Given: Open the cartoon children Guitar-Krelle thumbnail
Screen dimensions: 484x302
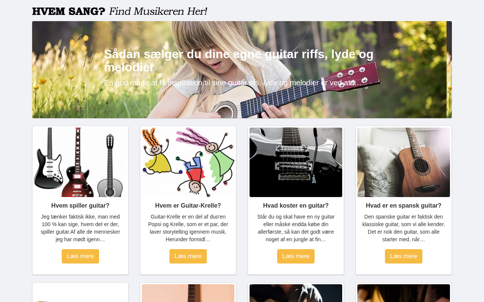Looking at the screenshot, I should (x=188, y=162).
